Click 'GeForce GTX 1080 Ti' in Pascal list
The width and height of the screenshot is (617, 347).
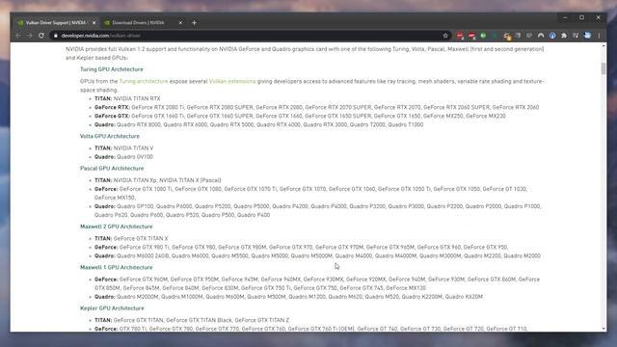coord(146,189)
